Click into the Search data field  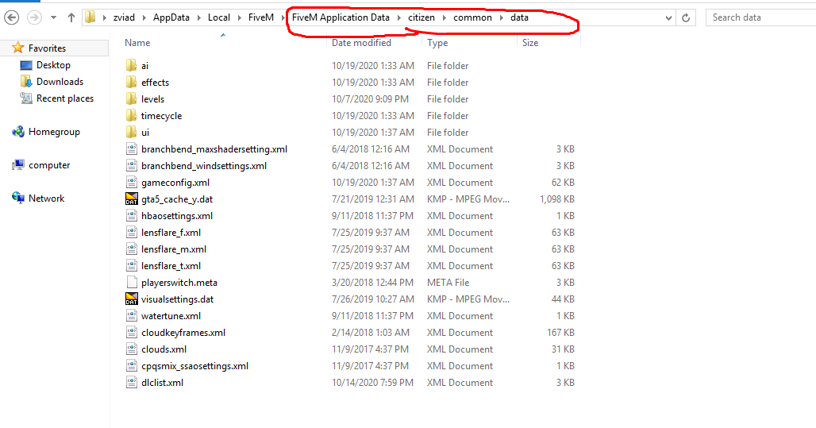[x=761, y=17]
